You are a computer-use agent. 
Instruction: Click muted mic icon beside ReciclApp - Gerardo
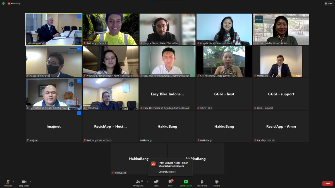click(85, 43)
